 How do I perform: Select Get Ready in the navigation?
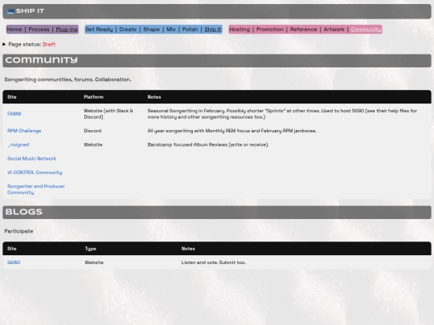(99, 30)
